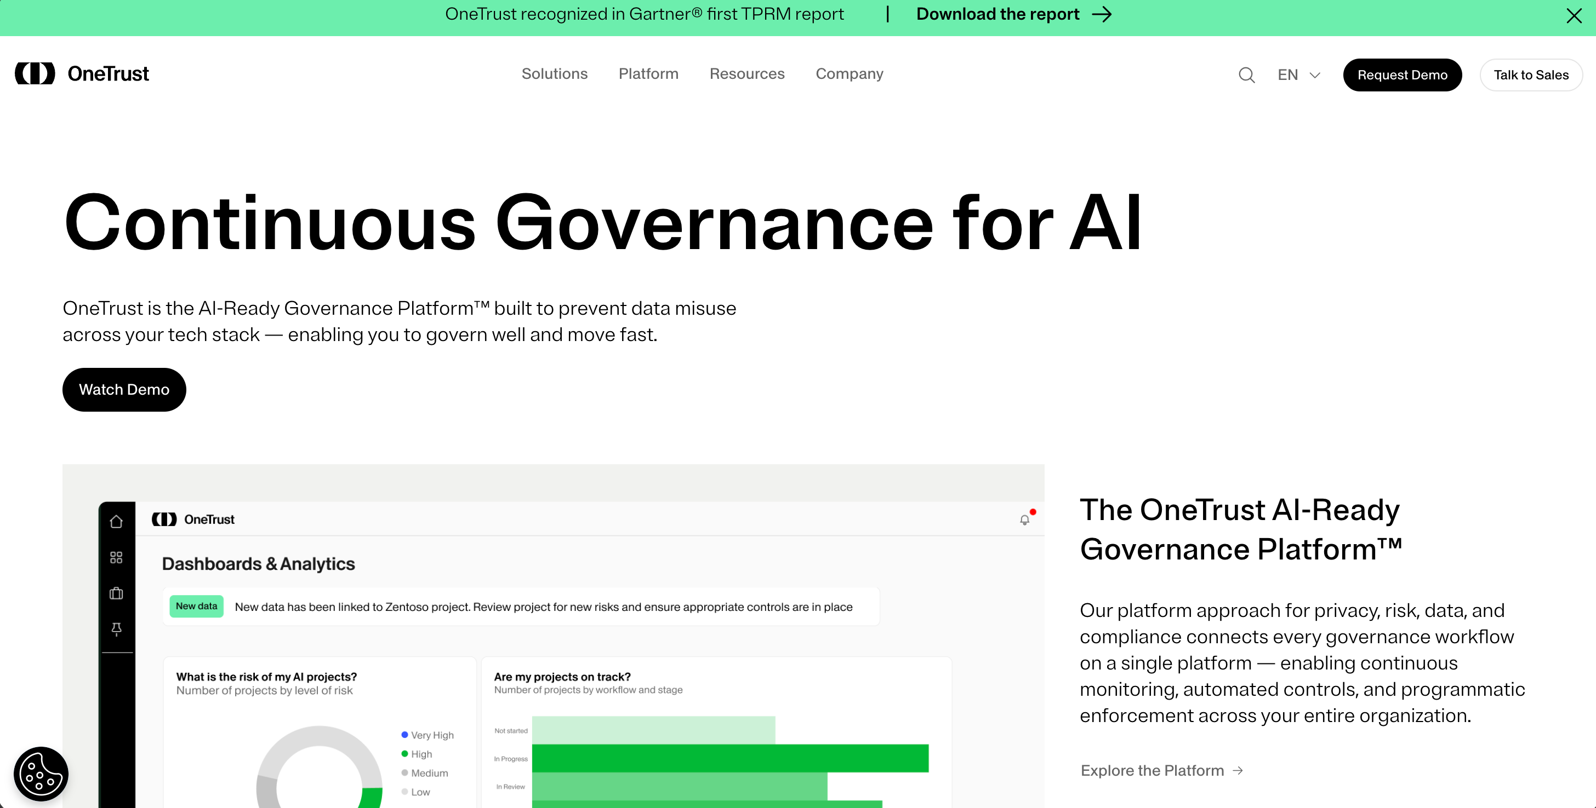Click the pin icon in dashboard sidebar
The height and width of the screenshot is (808, 1596).
click(116, 629)
